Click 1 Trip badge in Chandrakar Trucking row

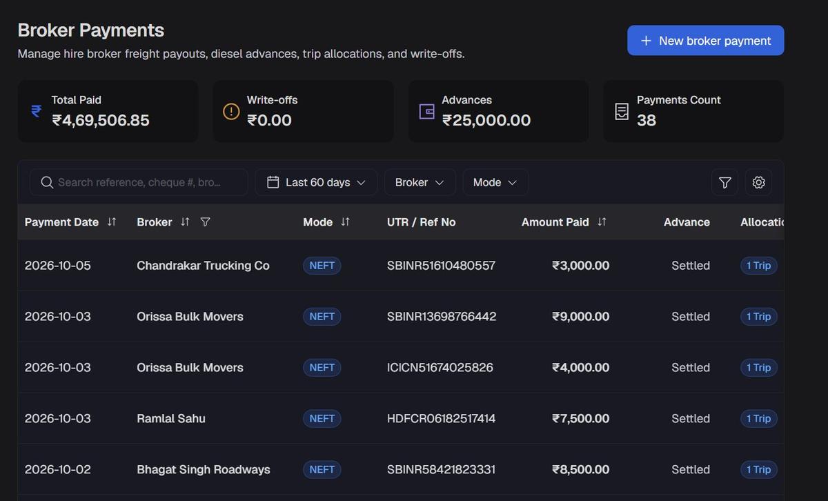(758, 266)
